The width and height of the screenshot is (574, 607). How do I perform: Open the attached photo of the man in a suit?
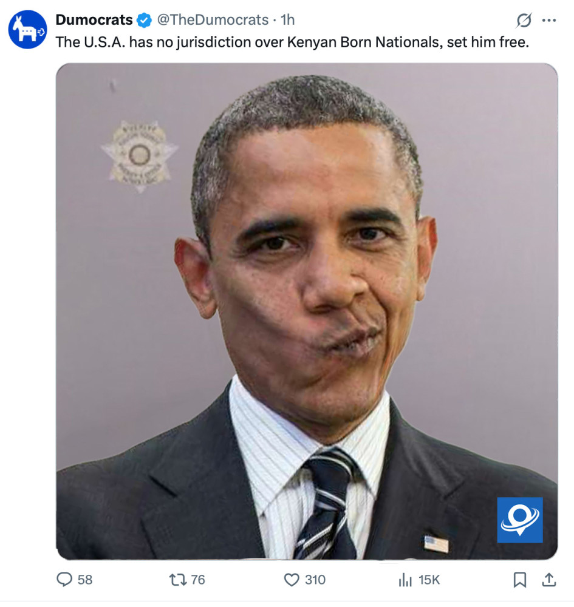click(x=307, y=311)
